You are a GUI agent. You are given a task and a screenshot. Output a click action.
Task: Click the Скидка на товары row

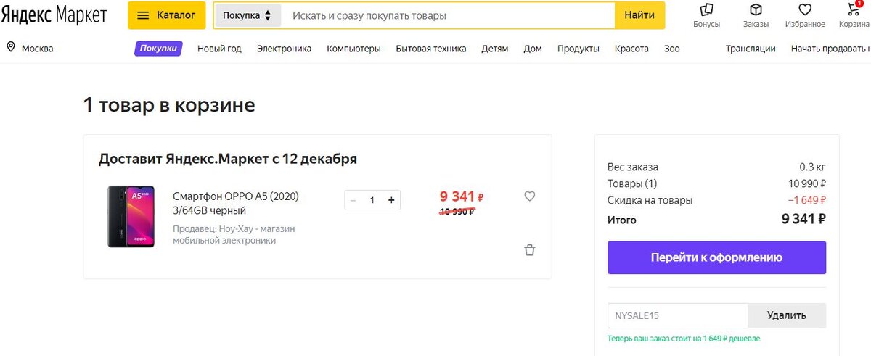point(716,200)
